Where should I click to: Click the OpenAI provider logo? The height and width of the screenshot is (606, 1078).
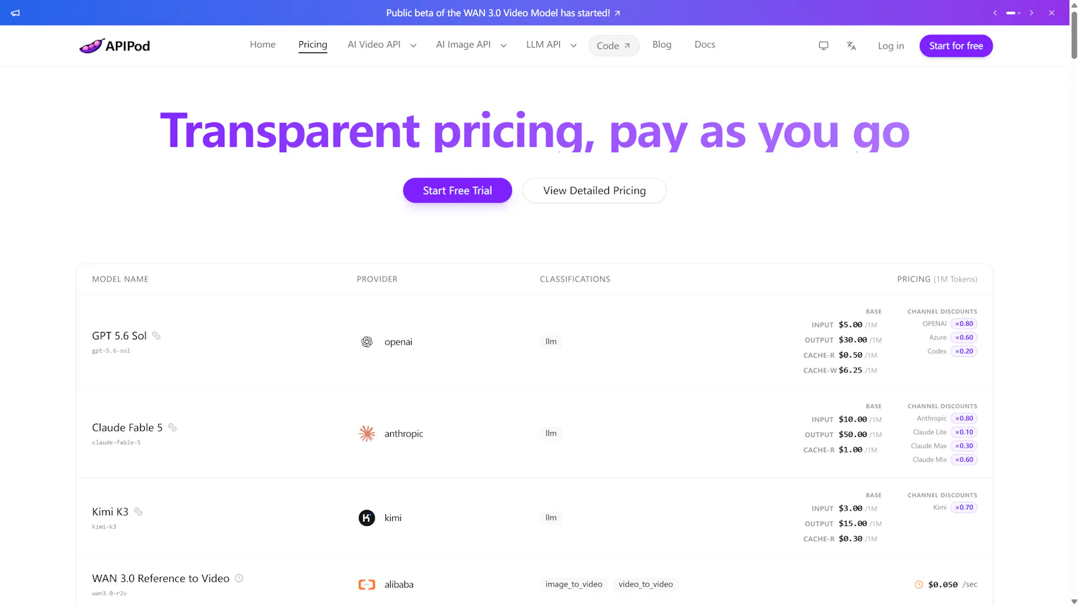click(367, 342)
